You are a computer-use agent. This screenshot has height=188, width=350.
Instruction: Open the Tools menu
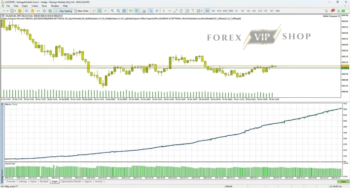(44, 6)
